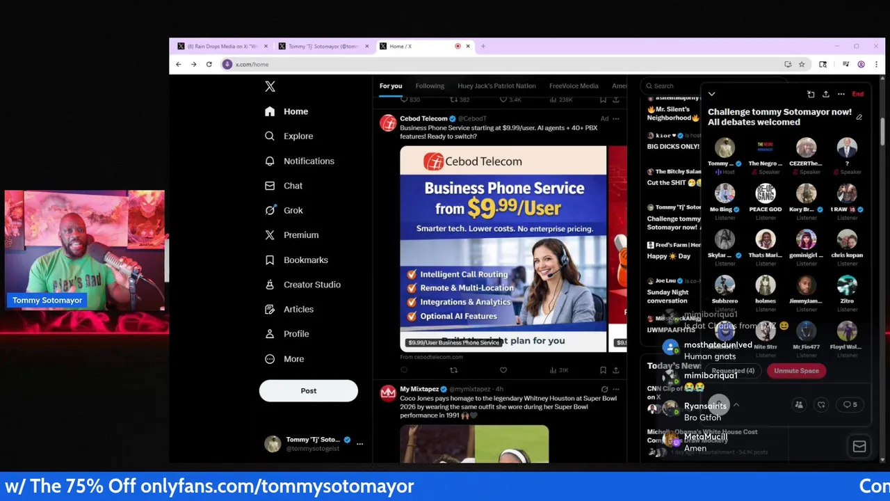Open the FreeVoice Media tab
The width and height of the screenshot is (890, 501).
tap(574, 86)
